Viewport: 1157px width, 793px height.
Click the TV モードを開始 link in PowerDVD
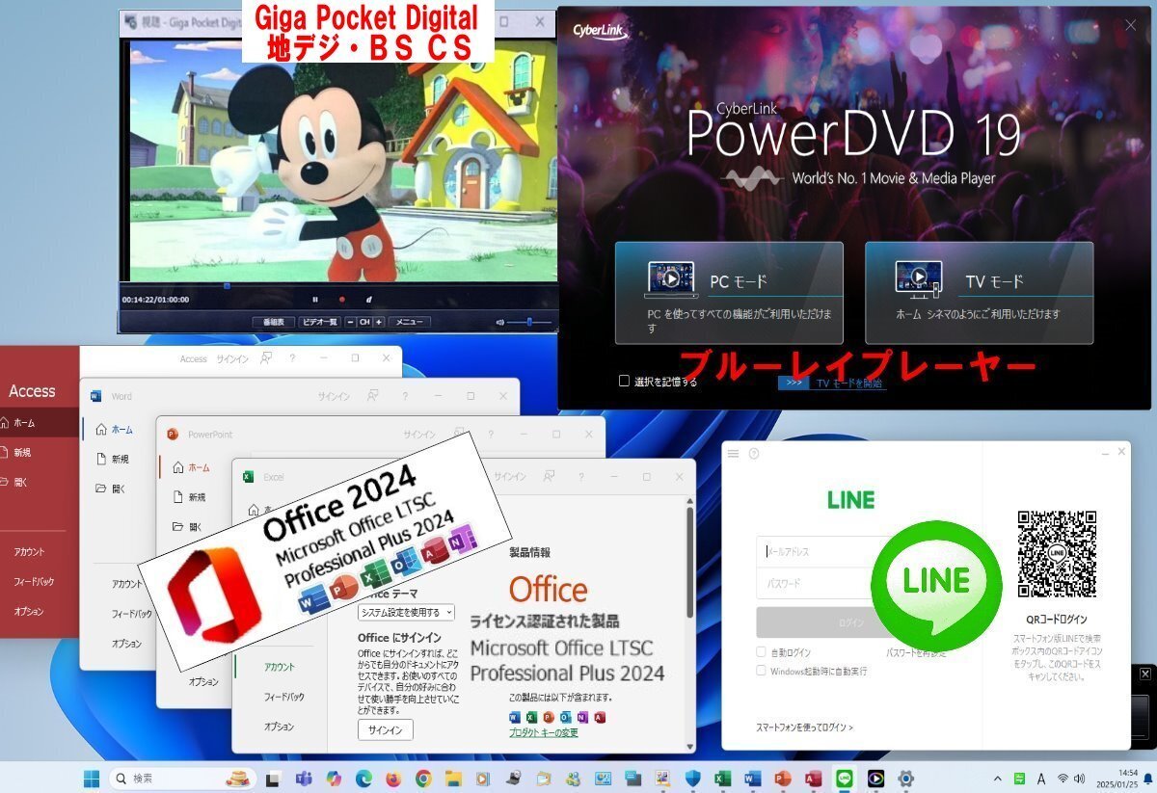850,383
